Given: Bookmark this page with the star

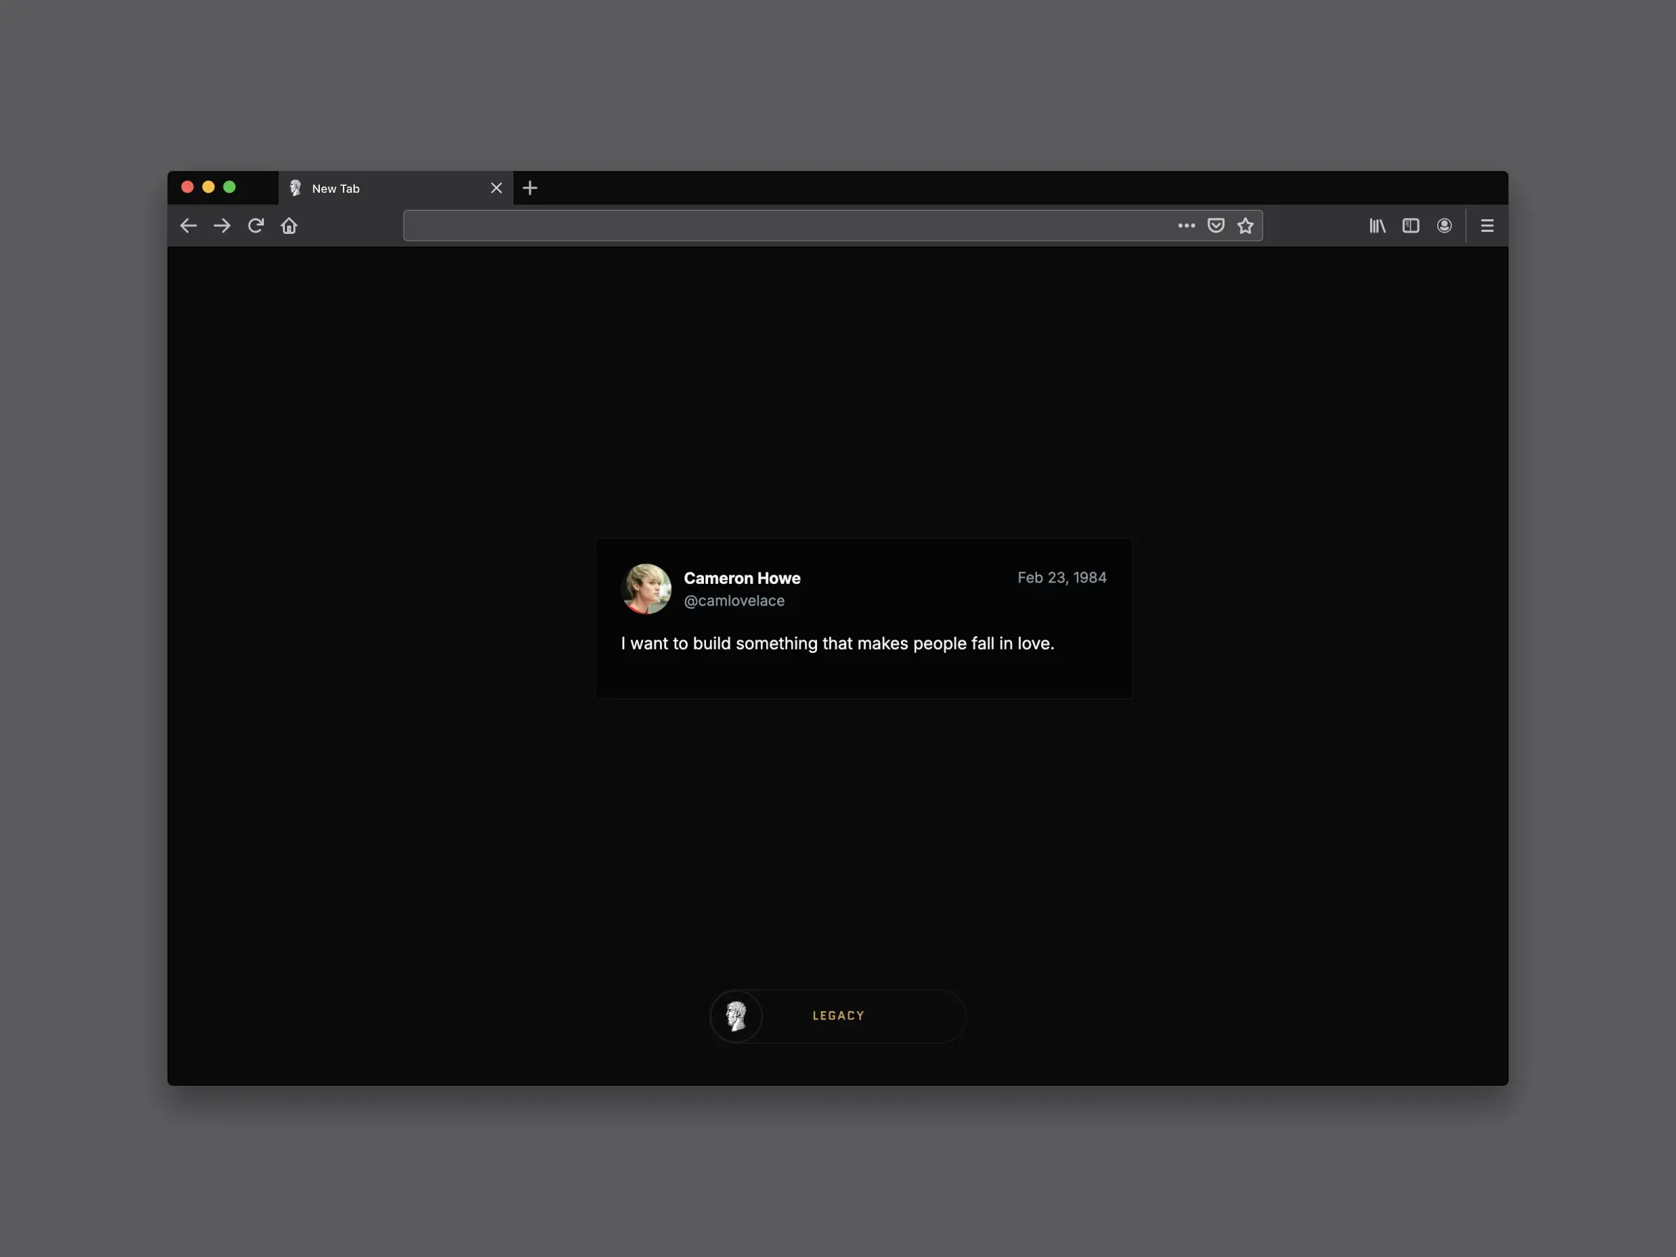Looking at the screenshot, I should point(1245,225).
